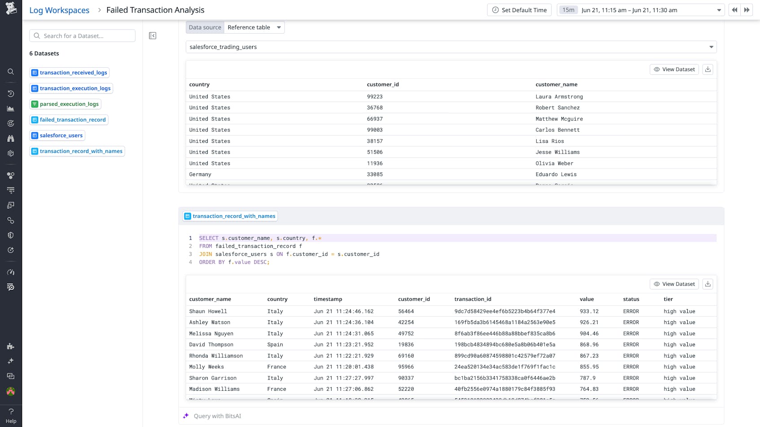Open the integrations puzzle-piece icon
This screenshot has height=427, width=760.
(11, 346)
